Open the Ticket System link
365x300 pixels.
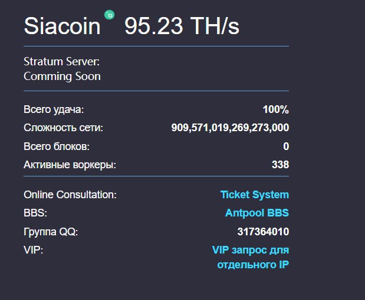click(x=254, y=195)
